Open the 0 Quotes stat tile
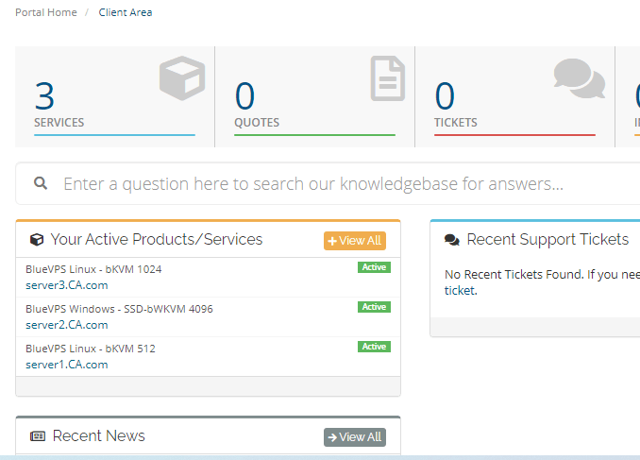The width and height of the screenshot is (640, 460). [x=314, y=97]
